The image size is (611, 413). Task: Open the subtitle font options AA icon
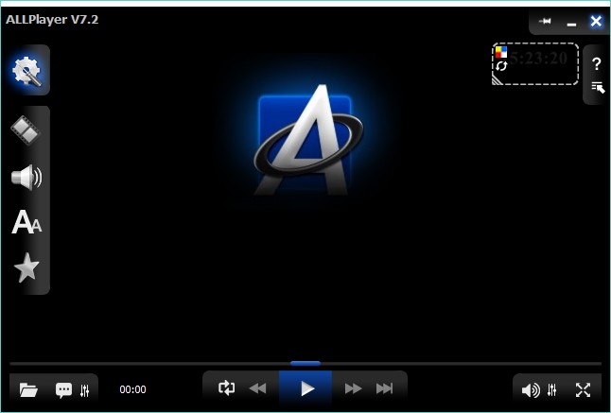point(26,222)
